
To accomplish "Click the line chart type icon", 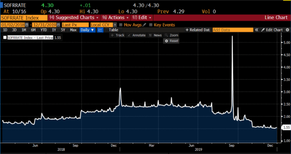I will (100, 30).
